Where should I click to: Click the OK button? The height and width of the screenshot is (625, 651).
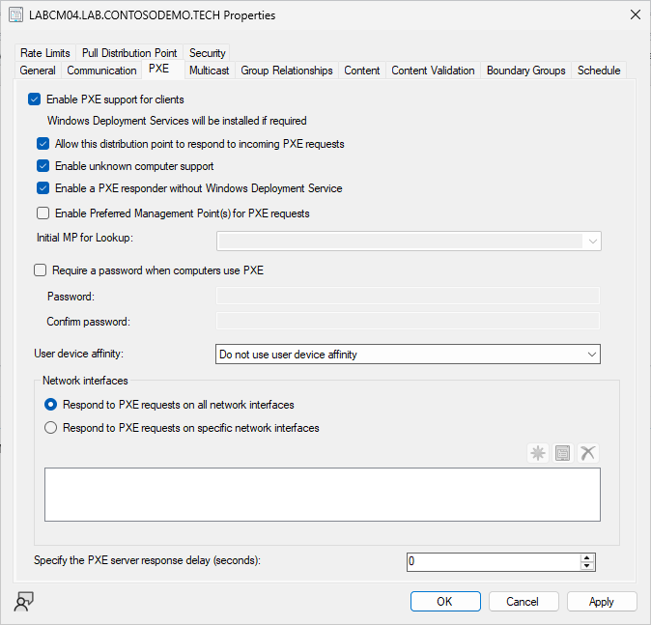tap(445, 601)
